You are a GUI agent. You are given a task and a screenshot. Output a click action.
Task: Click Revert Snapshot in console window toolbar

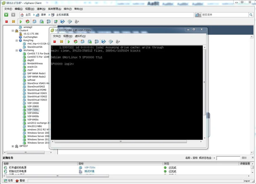click(90, 42)
